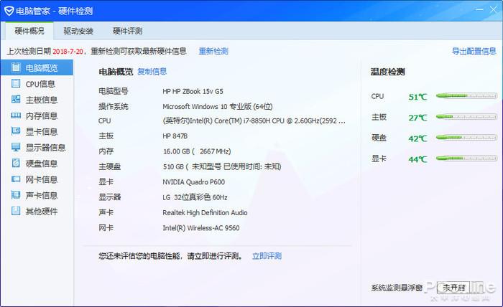Image resolution: width=503 pixels, height=307 pixels.
Task: Click the 显示器 field label in overview
Action: click(x=110, y=197)
